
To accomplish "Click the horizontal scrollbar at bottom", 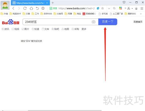I will (x=65, y=110).
